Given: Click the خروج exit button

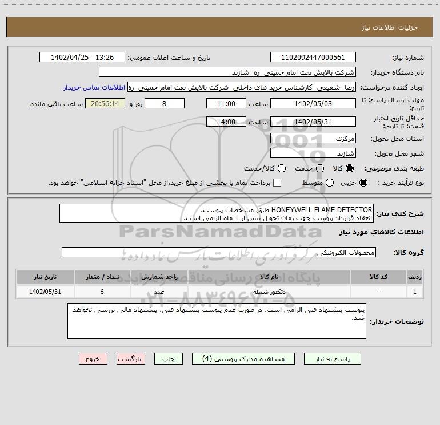Looking at the screenshot, I should pos(93,359).
